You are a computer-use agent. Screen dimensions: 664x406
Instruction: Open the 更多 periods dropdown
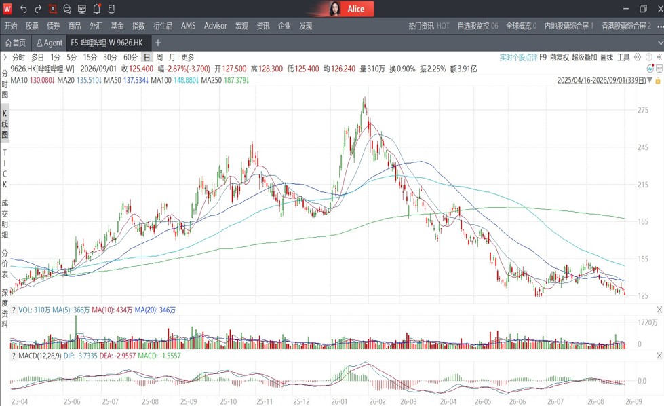(188, 57)
